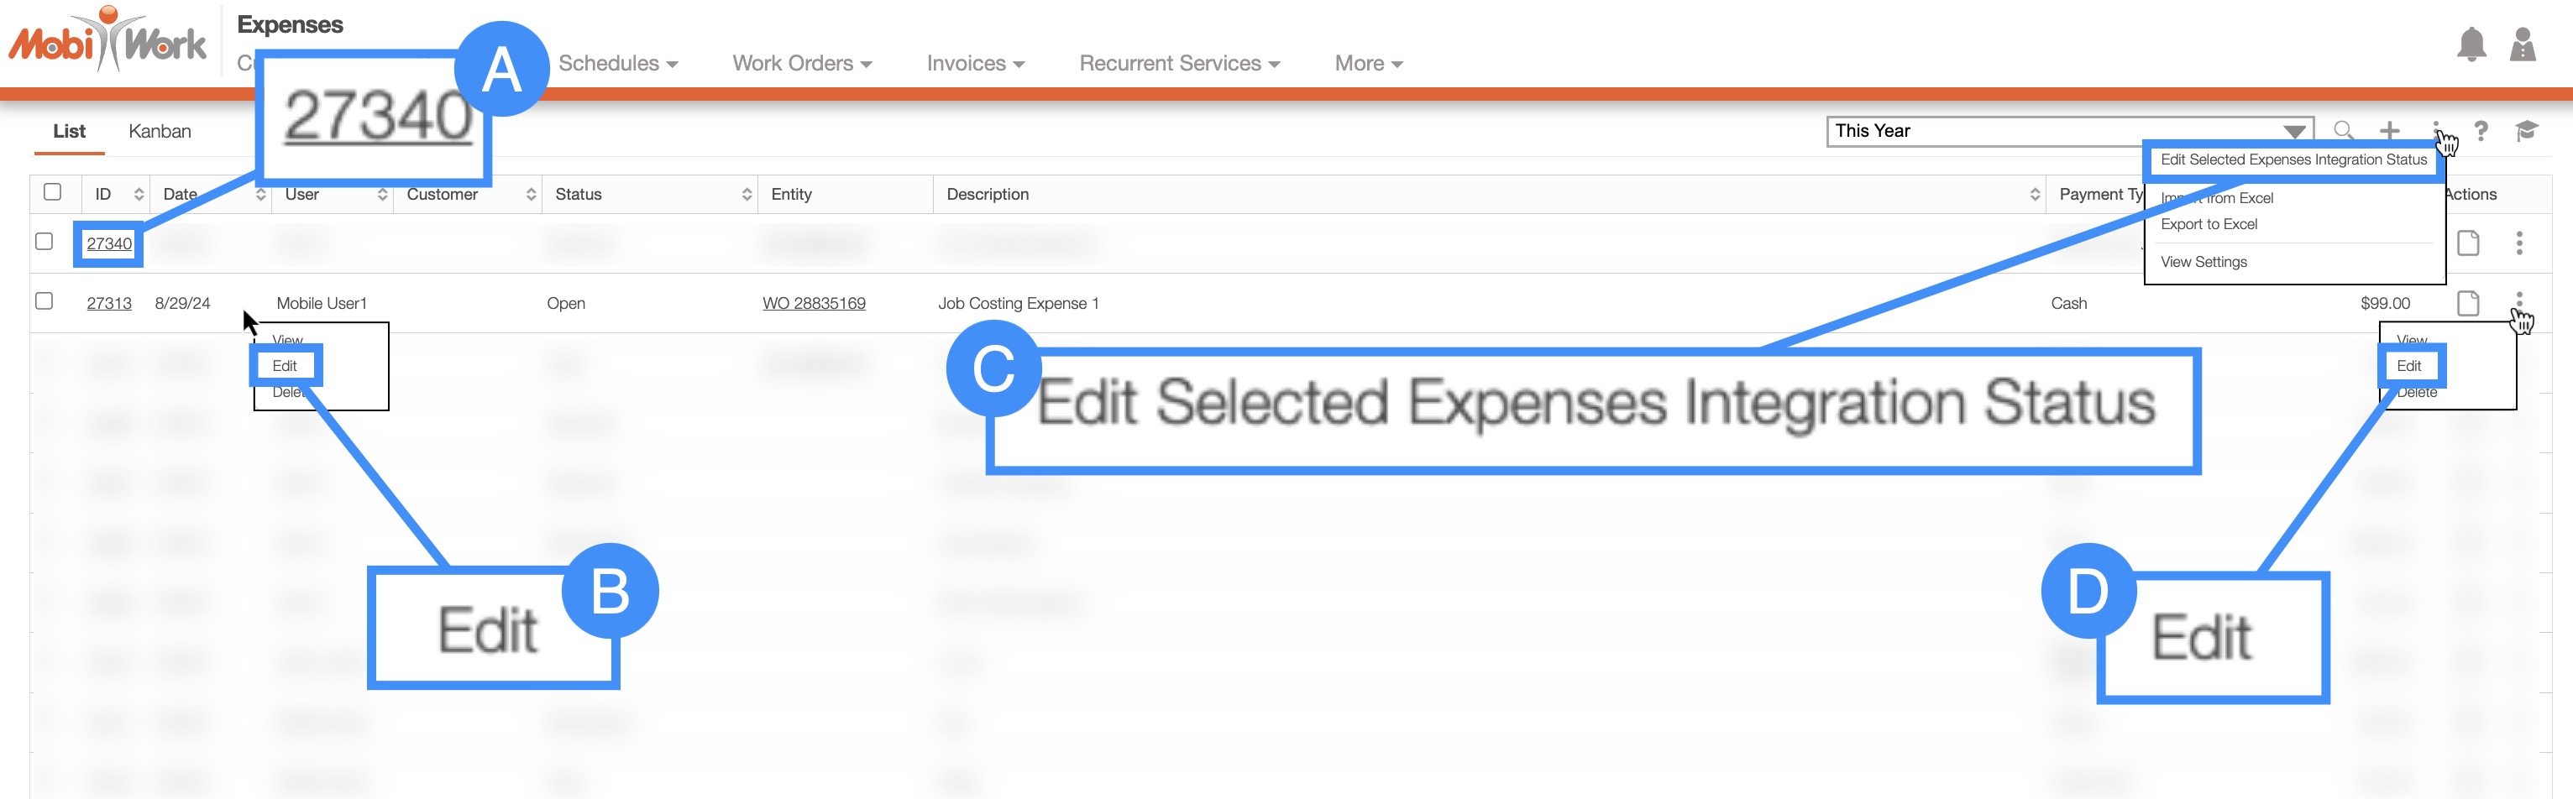Follow the WO 28835169 entity link
The image size is (2573, 799).
(813, 304)
